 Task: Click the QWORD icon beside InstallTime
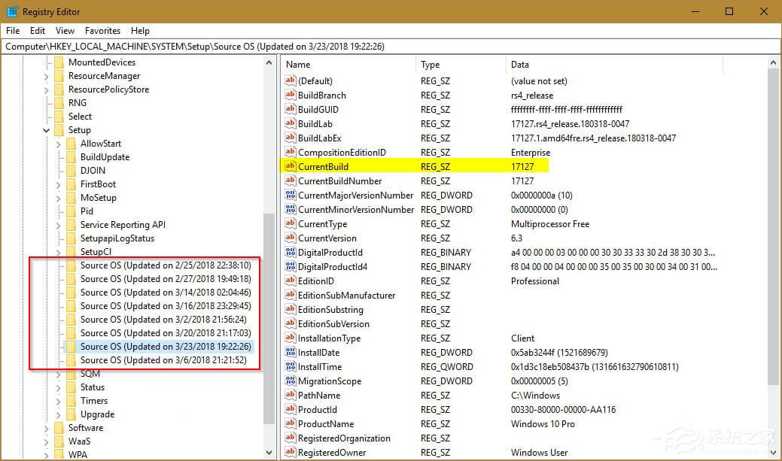290,366
